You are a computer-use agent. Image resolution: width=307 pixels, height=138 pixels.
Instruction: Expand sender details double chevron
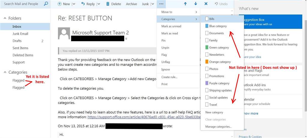coord(126,38)
